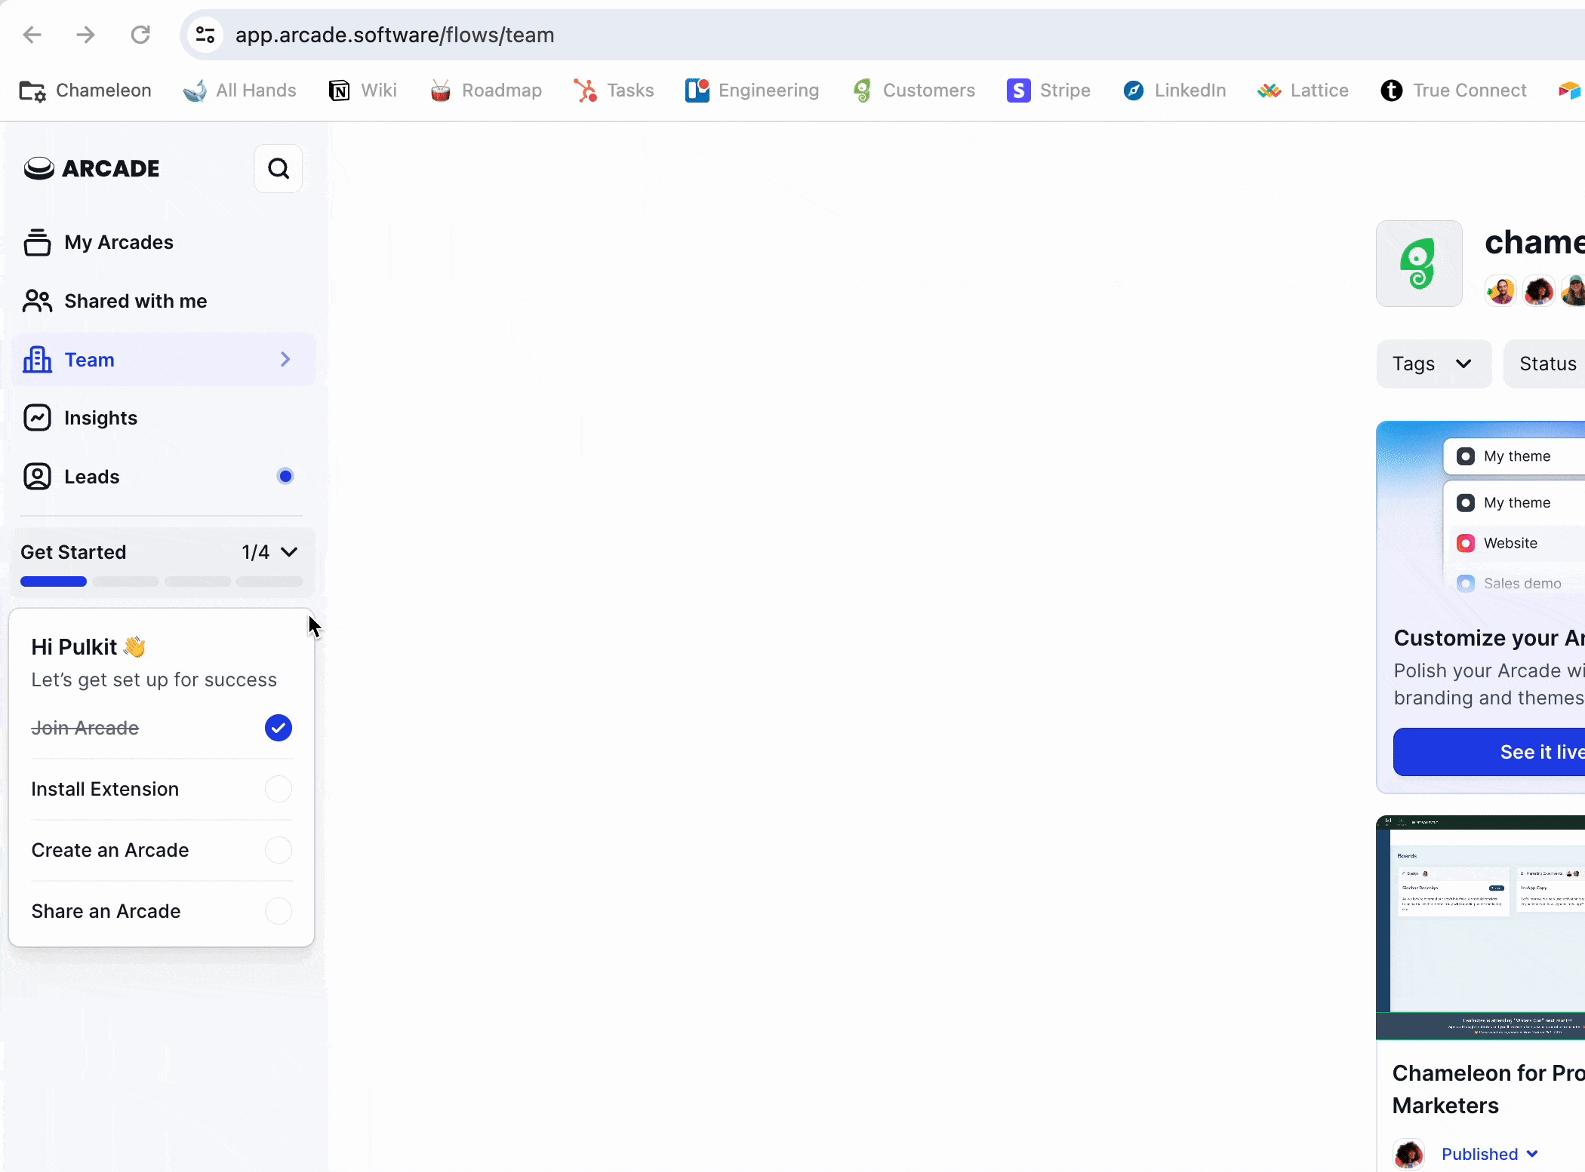Click the Join Arcade checklist item text
Image resolution: width=1585 pixels, height=1172 pixels.
point(85,728)
